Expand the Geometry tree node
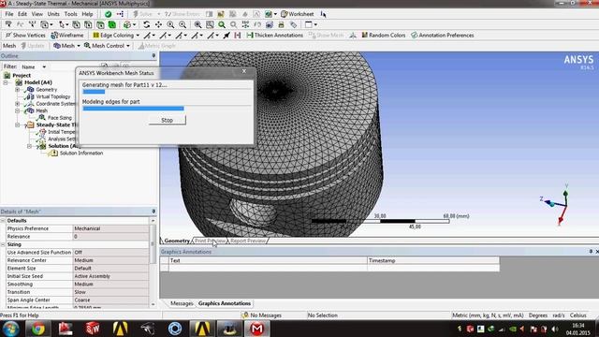The height and width of the screenshot is (337, 599). 17,90
